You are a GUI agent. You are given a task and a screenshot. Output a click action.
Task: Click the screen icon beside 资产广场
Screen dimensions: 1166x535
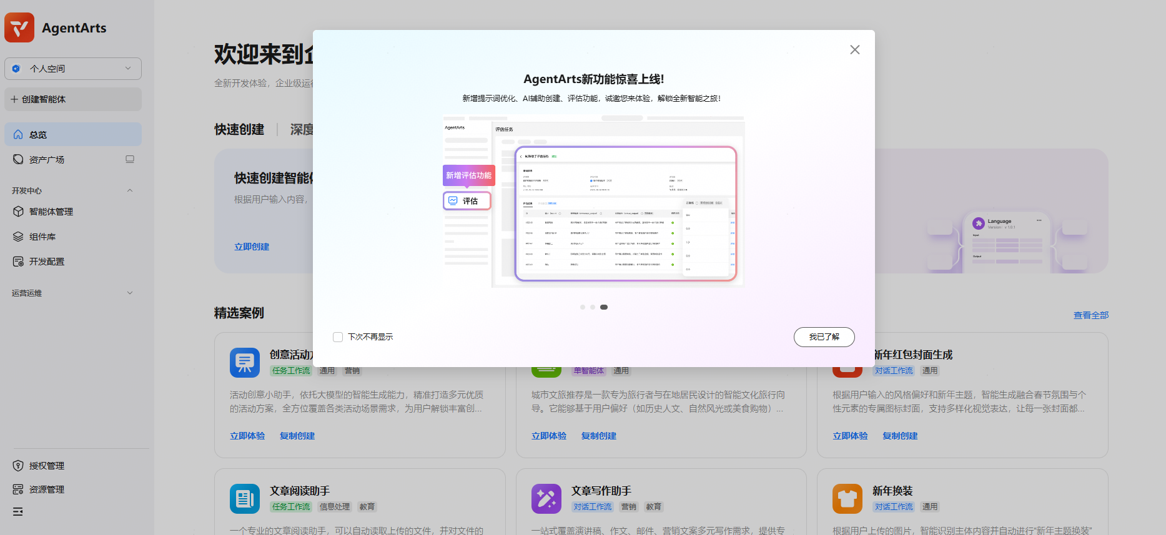[130, 159]
